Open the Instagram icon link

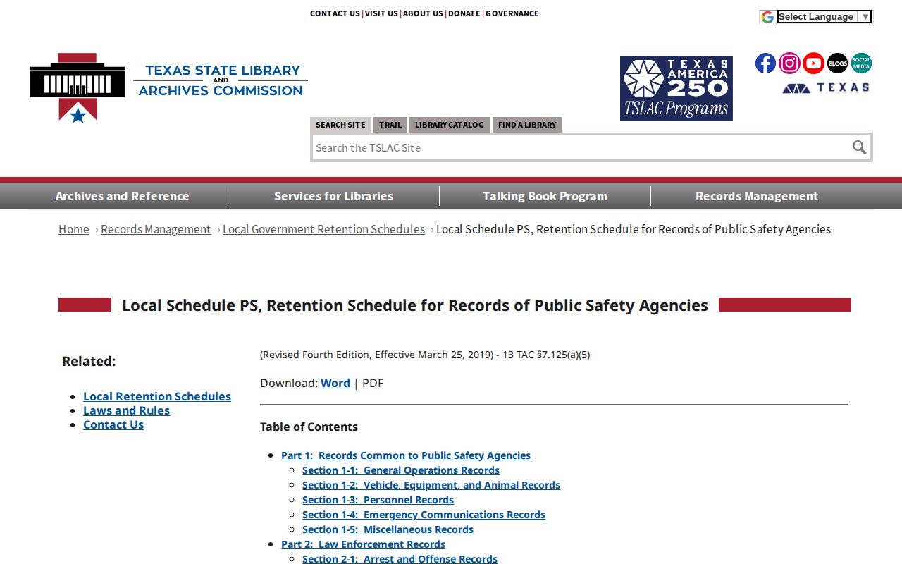tap(789, 63)
